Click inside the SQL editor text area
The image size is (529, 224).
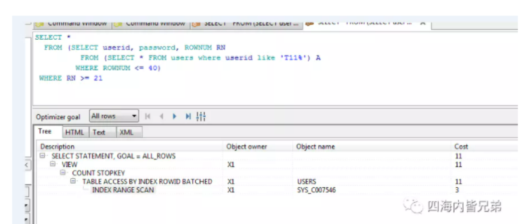[x=275, y=68]
